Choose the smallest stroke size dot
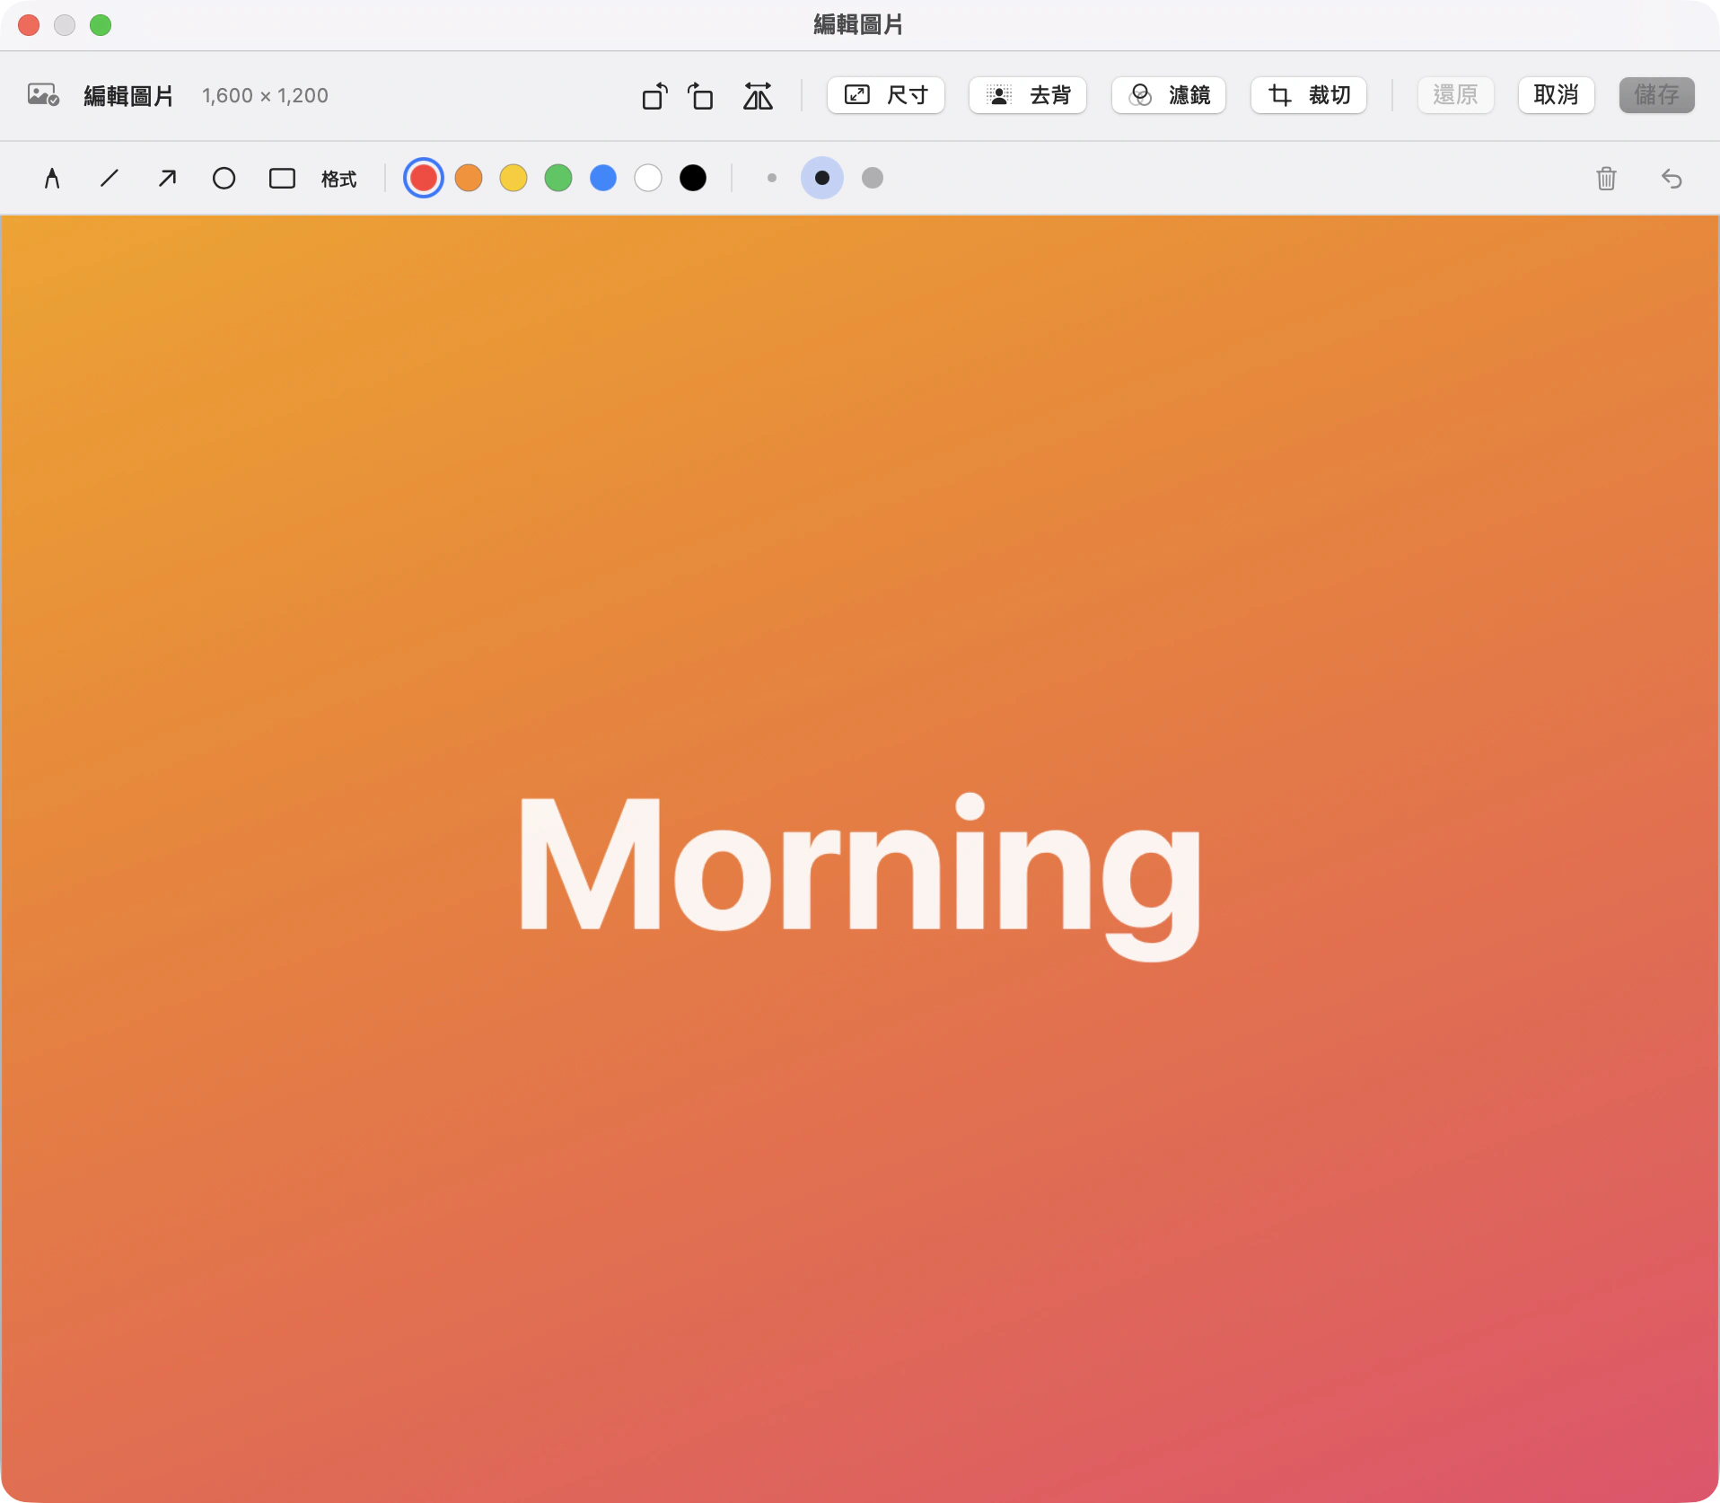1720x1503 pixels. 772,178
